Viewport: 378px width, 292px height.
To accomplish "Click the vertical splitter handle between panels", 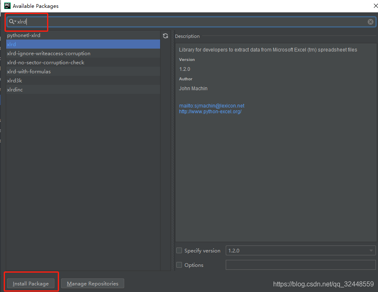I will coord(172,151).
